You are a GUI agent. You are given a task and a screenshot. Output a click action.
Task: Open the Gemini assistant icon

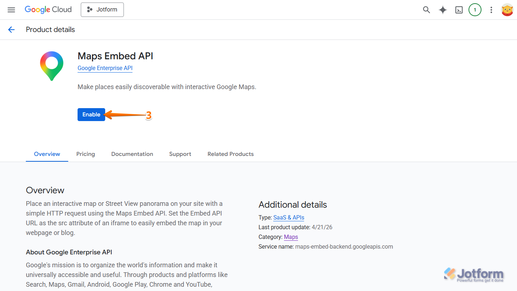click(443, 10)
